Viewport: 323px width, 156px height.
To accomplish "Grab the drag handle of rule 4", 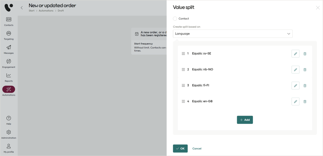I will click(183, 101).
